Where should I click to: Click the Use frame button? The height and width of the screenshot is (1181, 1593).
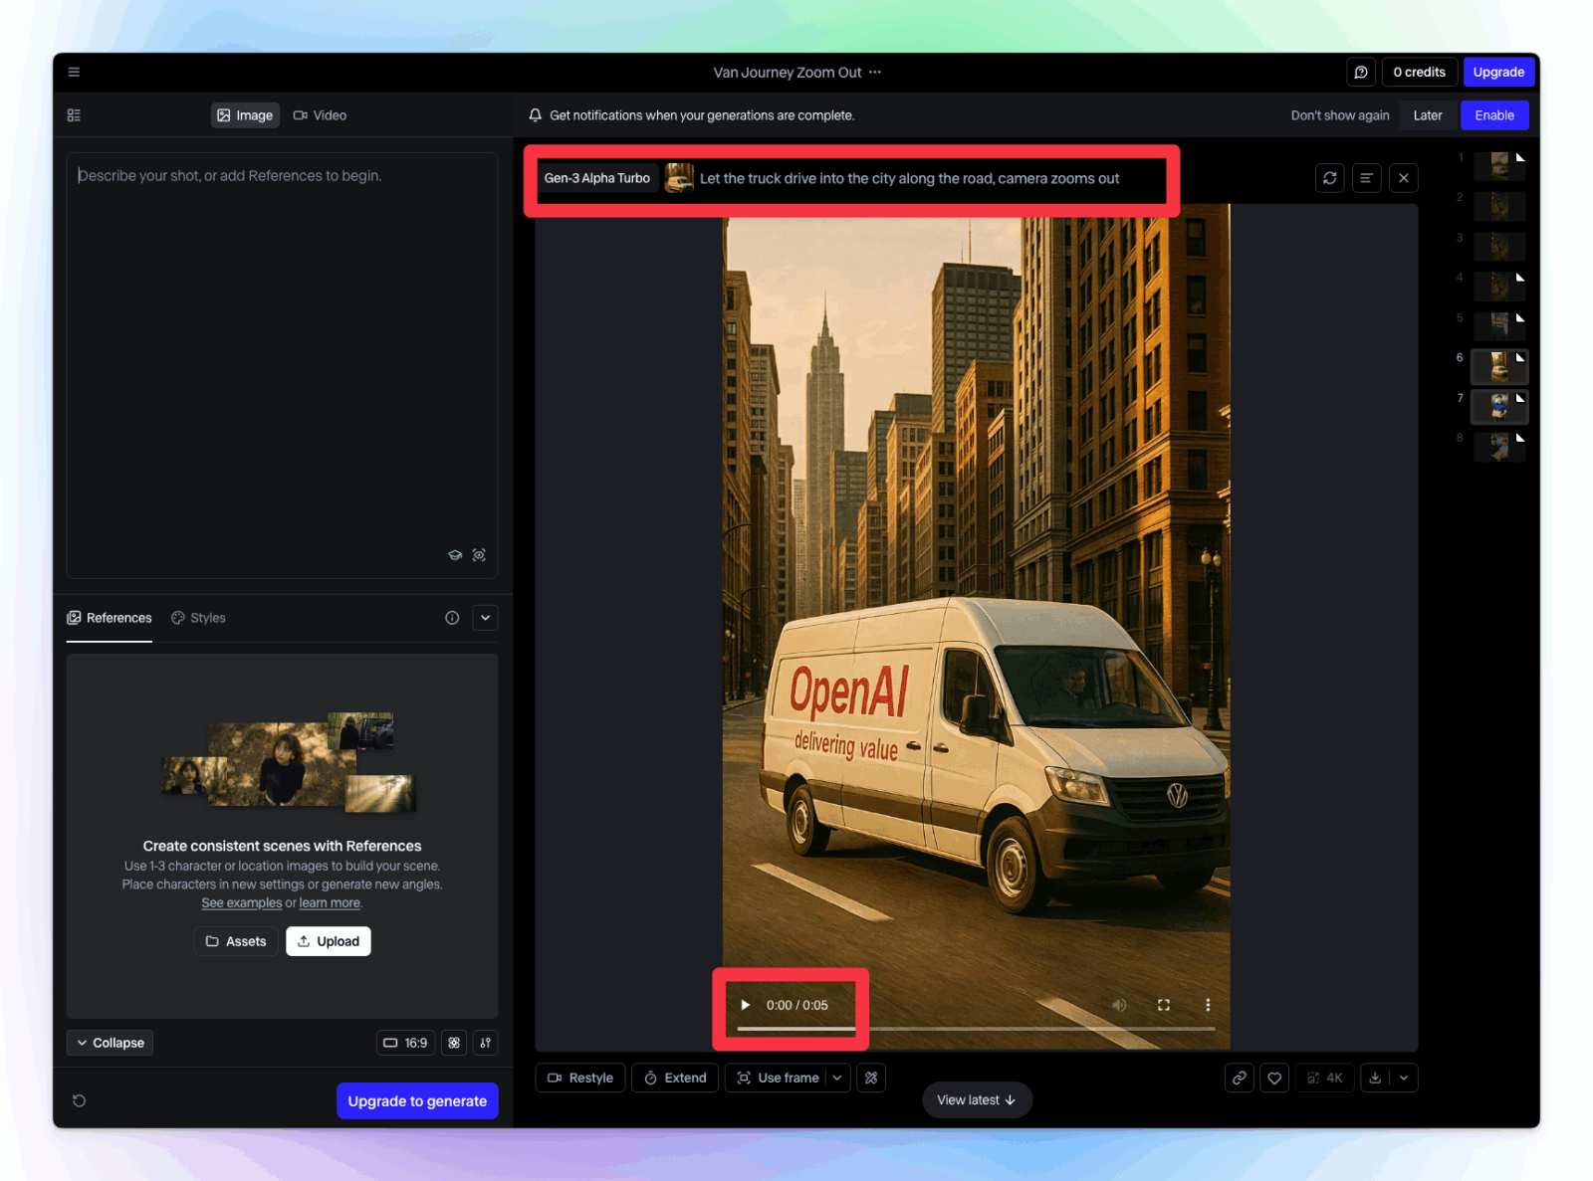pos(777,1078)
